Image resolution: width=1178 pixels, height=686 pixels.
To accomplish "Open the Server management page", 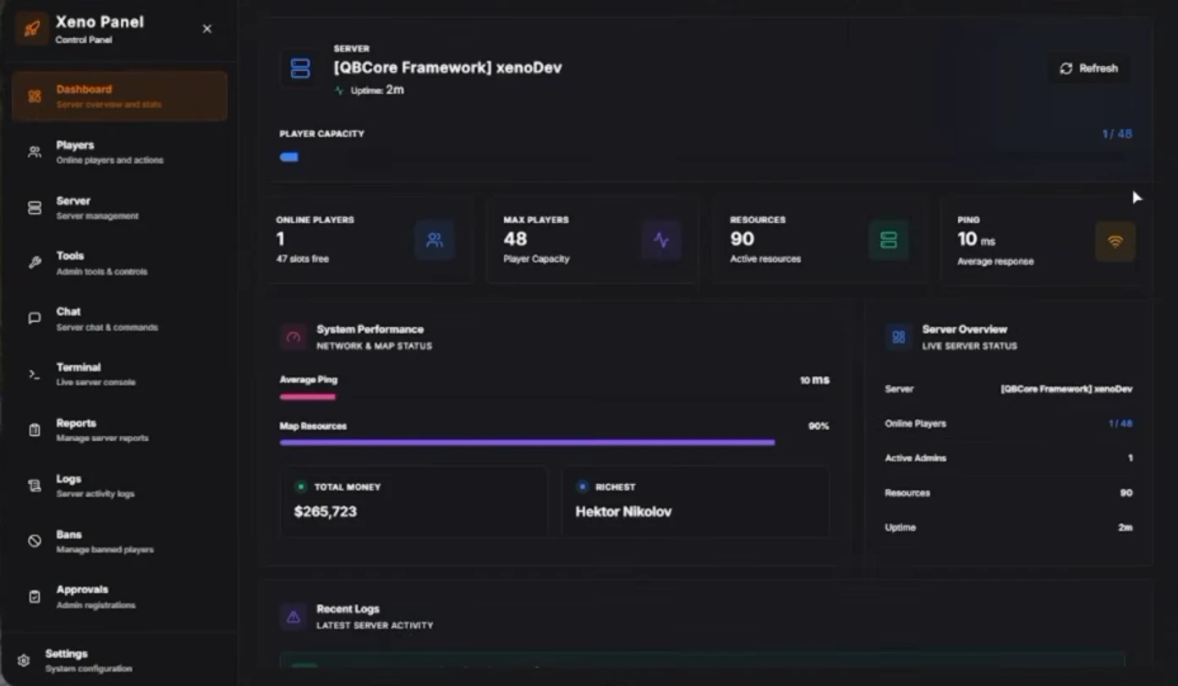I will [x=120, y=208].
